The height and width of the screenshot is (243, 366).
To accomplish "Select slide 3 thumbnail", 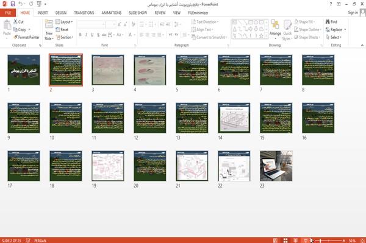I will click(108, 70).
